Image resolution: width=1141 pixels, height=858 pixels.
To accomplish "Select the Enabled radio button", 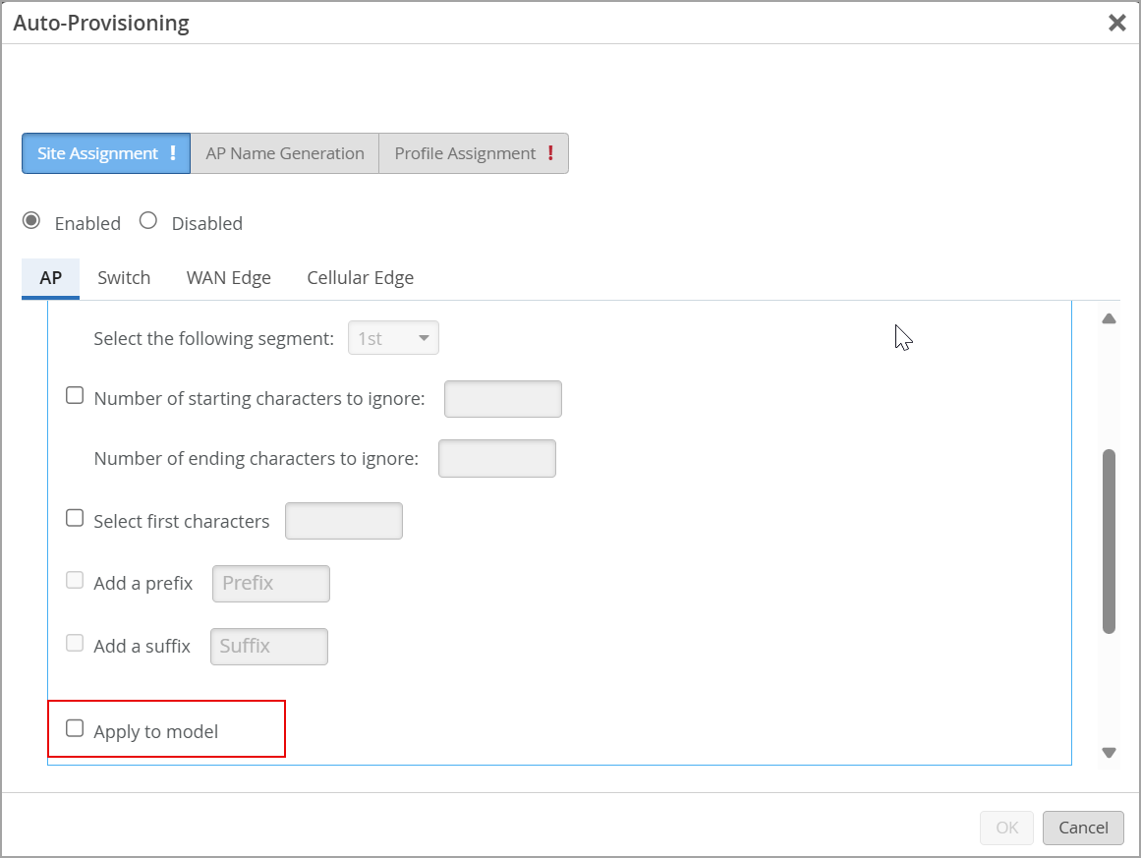I will [x=31, y=221].
